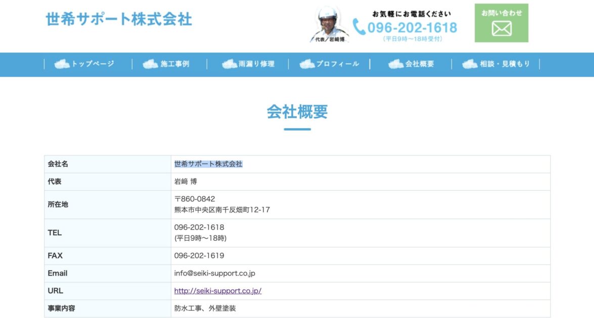Open the トップページ menu item
Image resolution: width=594 pixels, height=318 pixels.
pos(93,64)
